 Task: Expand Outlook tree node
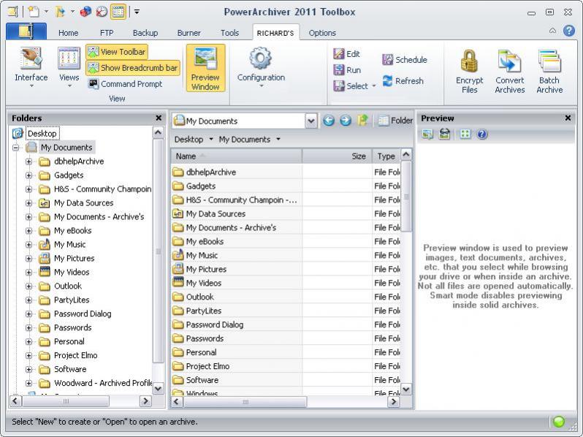point(28,286)
